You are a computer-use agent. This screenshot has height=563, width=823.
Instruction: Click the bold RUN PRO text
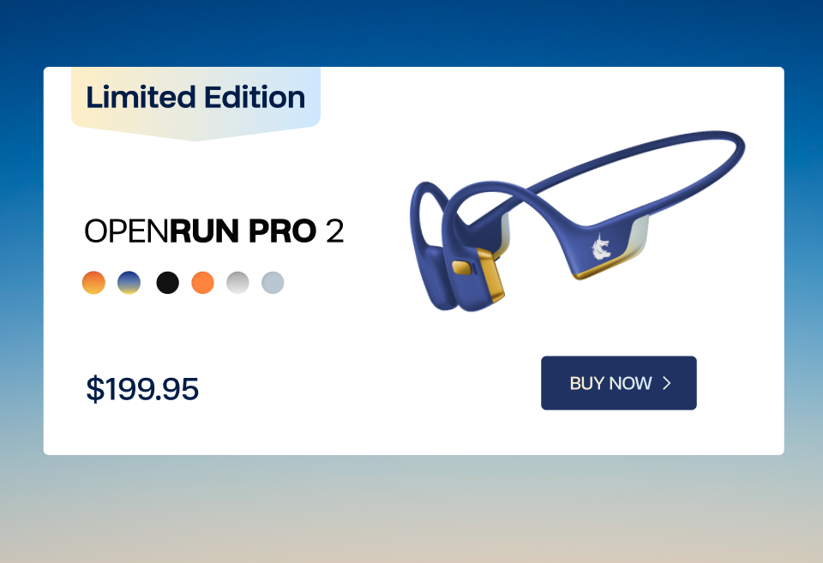(x=243, y=231)
